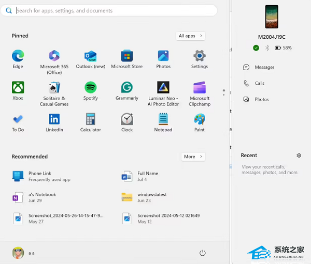
Task: Open Photos in Phone Link panel
Action: point(261,99)
